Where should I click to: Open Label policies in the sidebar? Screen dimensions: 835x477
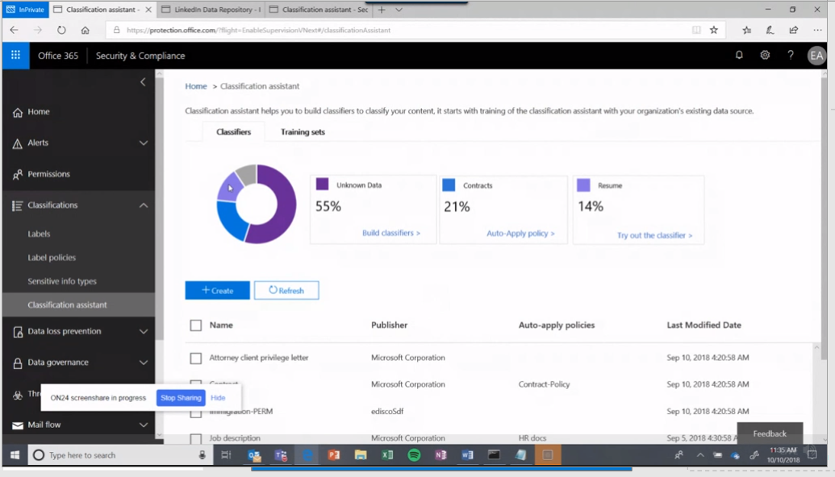click(52, 257)
